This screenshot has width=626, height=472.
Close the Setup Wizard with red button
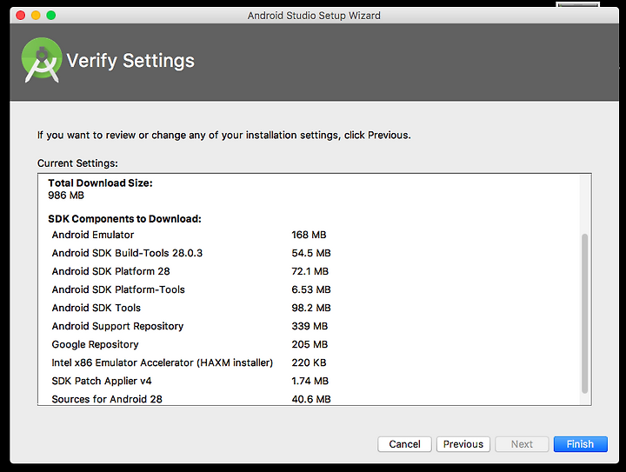tap(20, 15)
